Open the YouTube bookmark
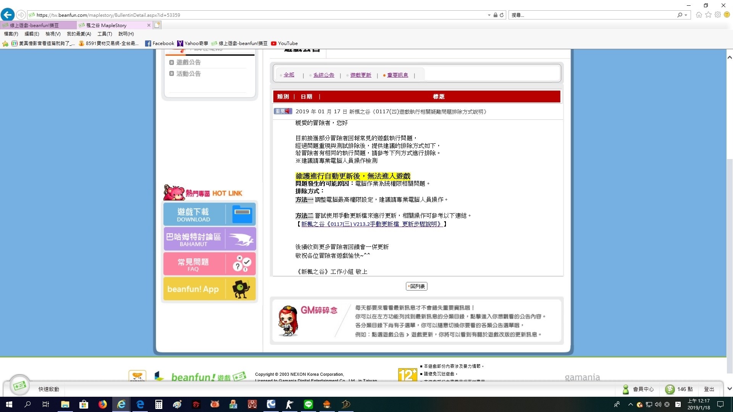Viewport: 733px width, 412px height. point(284,43)
